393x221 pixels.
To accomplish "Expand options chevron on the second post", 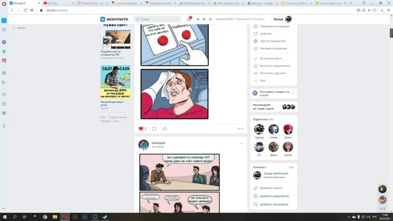I will [x=241, y=143].
